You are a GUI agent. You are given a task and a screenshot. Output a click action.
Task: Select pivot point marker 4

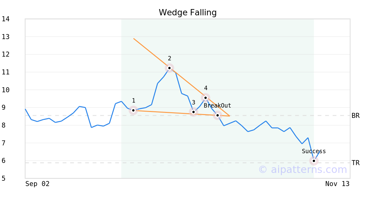[x=205, y=98]
